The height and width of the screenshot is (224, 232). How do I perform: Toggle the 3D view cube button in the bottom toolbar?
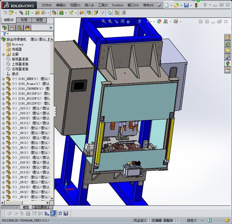tap(53, 213)
